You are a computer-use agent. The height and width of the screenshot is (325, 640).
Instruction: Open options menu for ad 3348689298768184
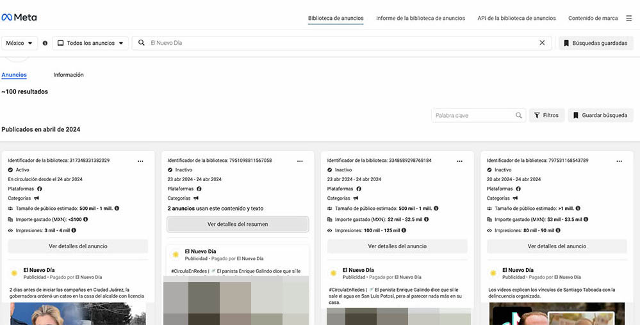(x=459, y=161)
